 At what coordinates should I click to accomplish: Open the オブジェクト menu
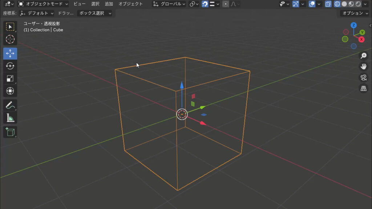coord(130,4)
